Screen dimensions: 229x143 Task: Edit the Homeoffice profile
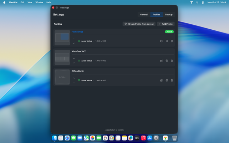tap(161, 41)
